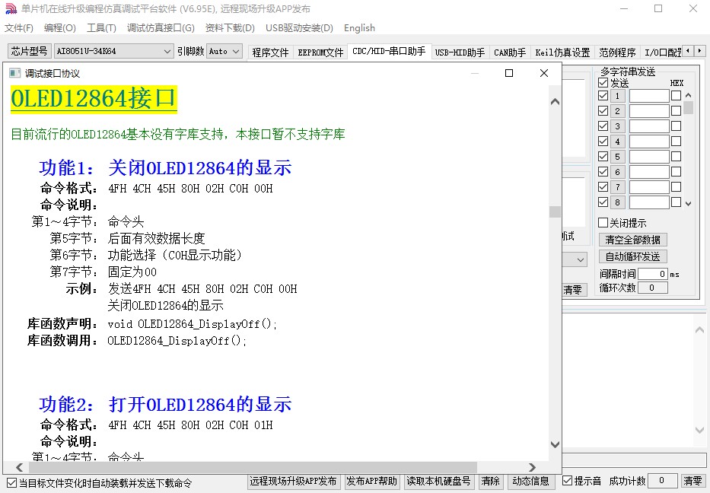Click the 循环次数 input field
Image resolution: width=710 pixels, height=493 pixels.
tap(652, 288)
